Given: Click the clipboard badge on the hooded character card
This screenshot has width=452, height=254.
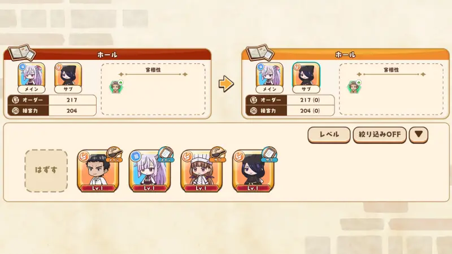Looking at the screenshot, I should click(270, 154).
